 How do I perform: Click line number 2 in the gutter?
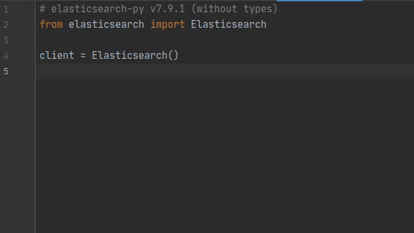[6, 25]
